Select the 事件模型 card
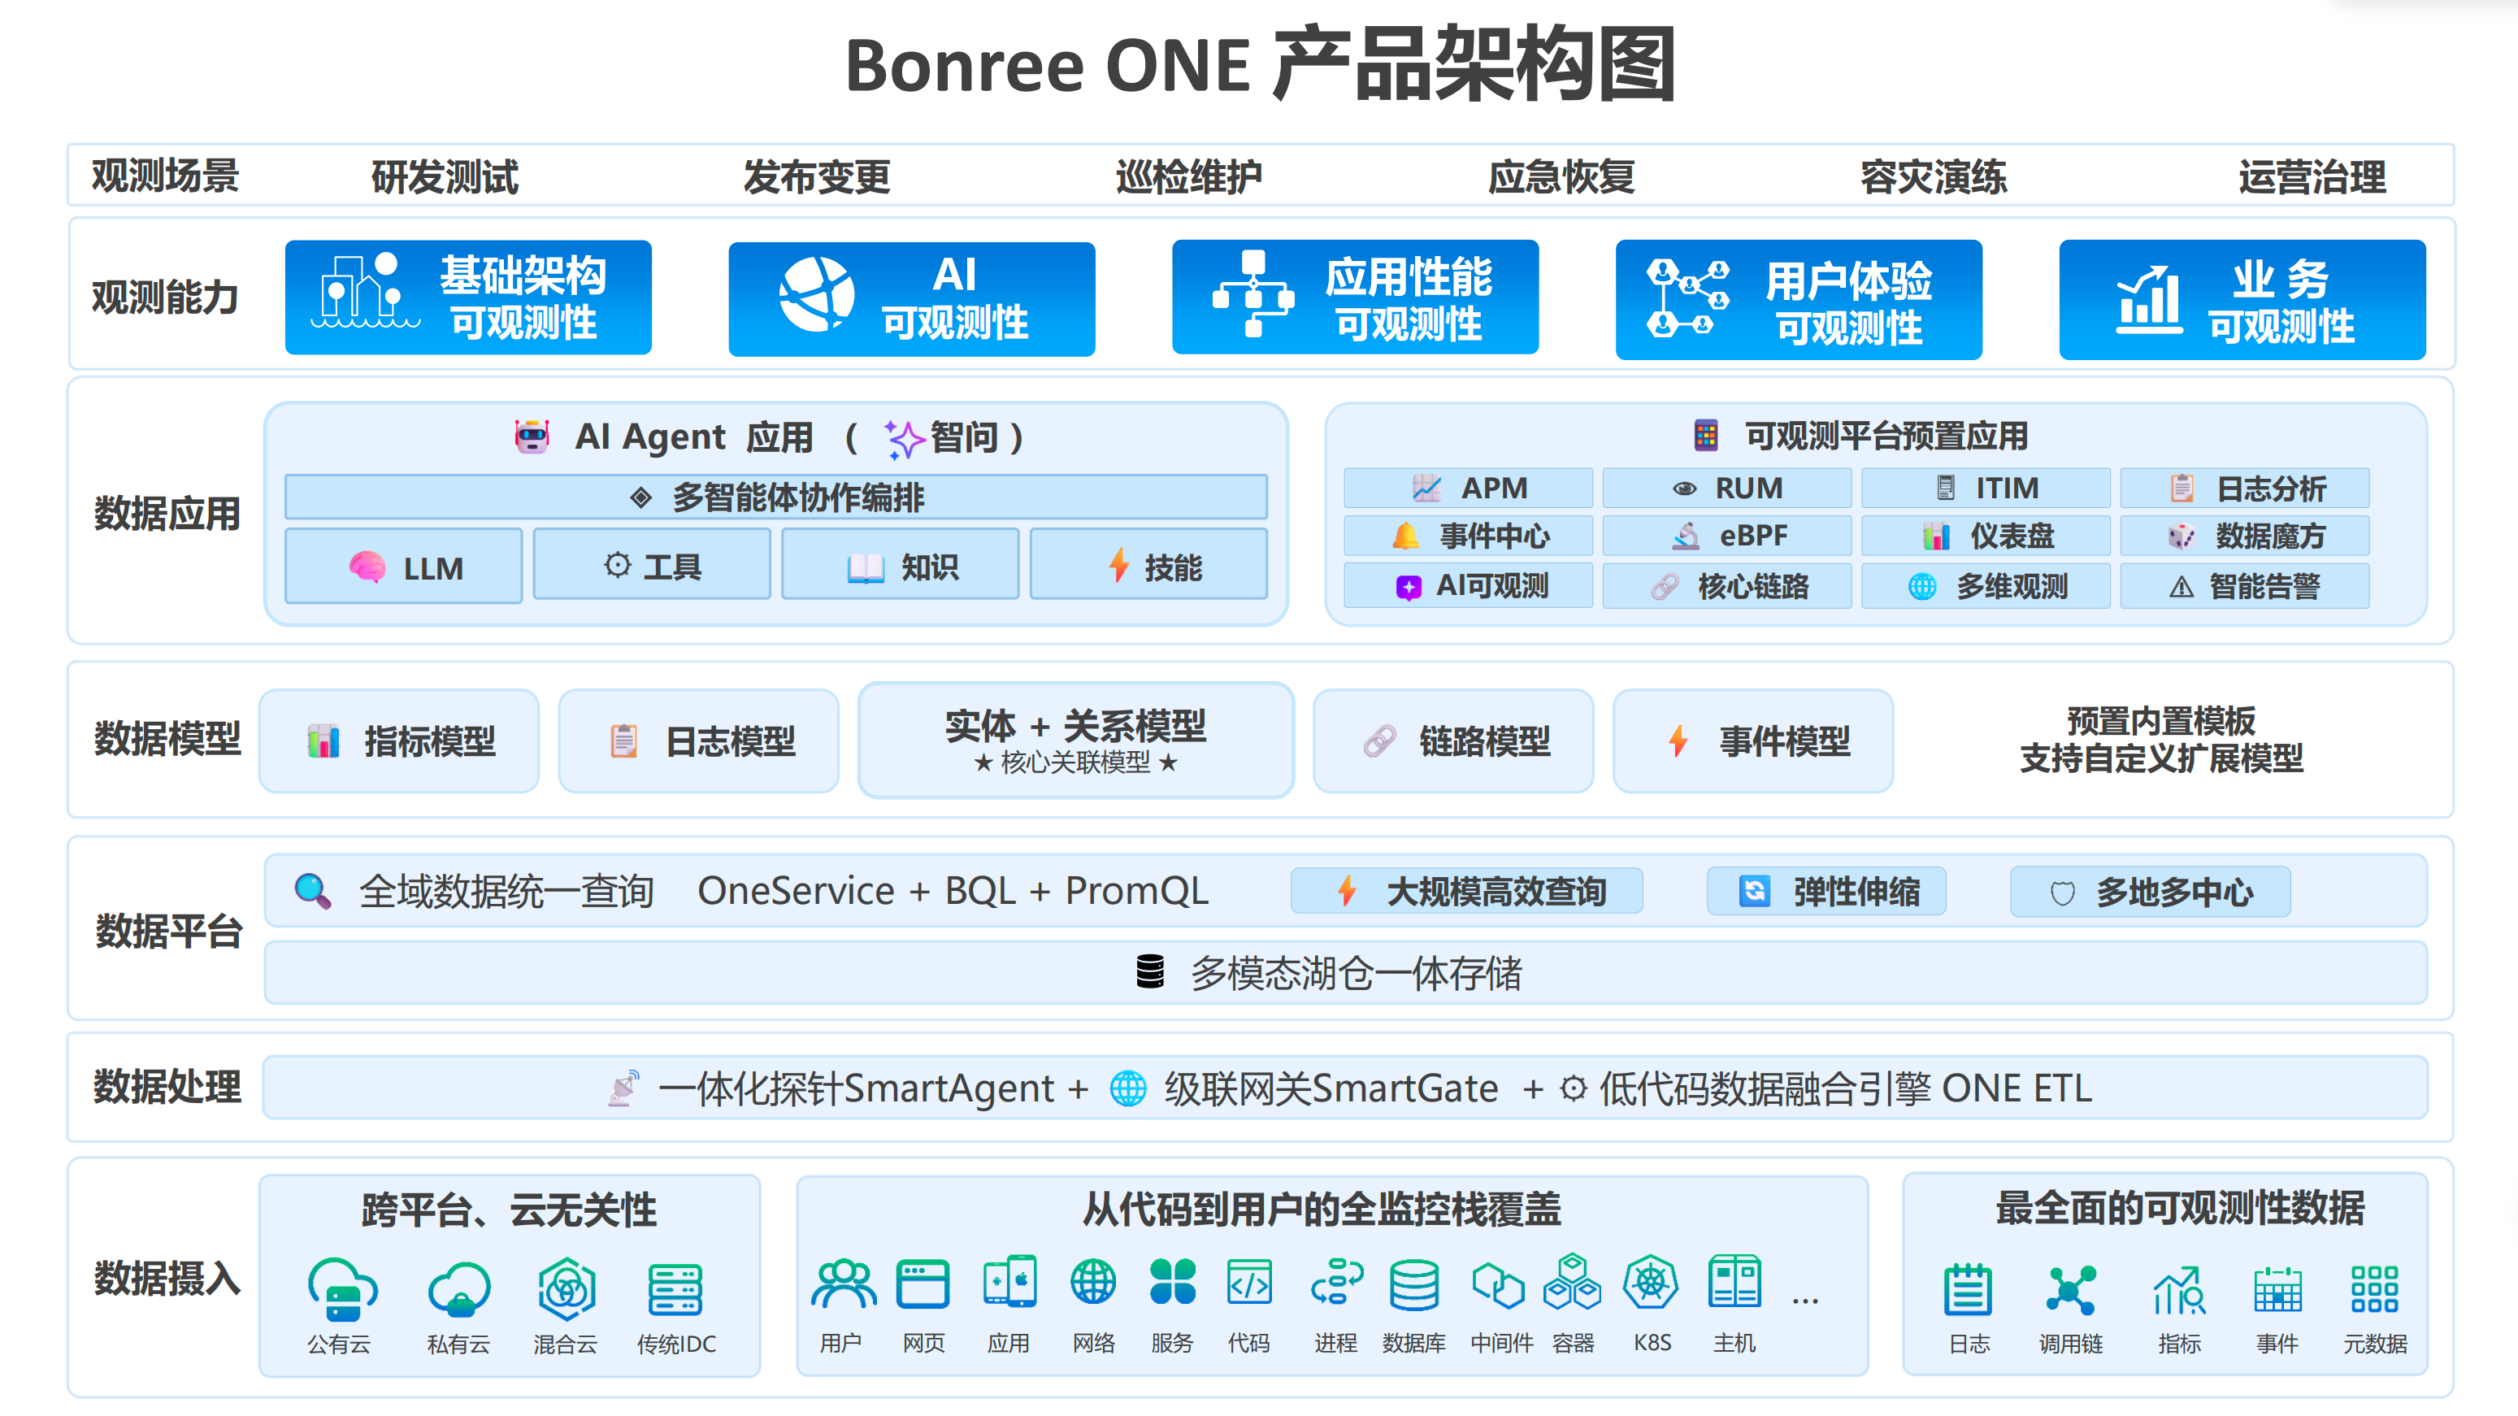The height and width of the screenshot is (1416, 2518). [x=1754, y=741]
